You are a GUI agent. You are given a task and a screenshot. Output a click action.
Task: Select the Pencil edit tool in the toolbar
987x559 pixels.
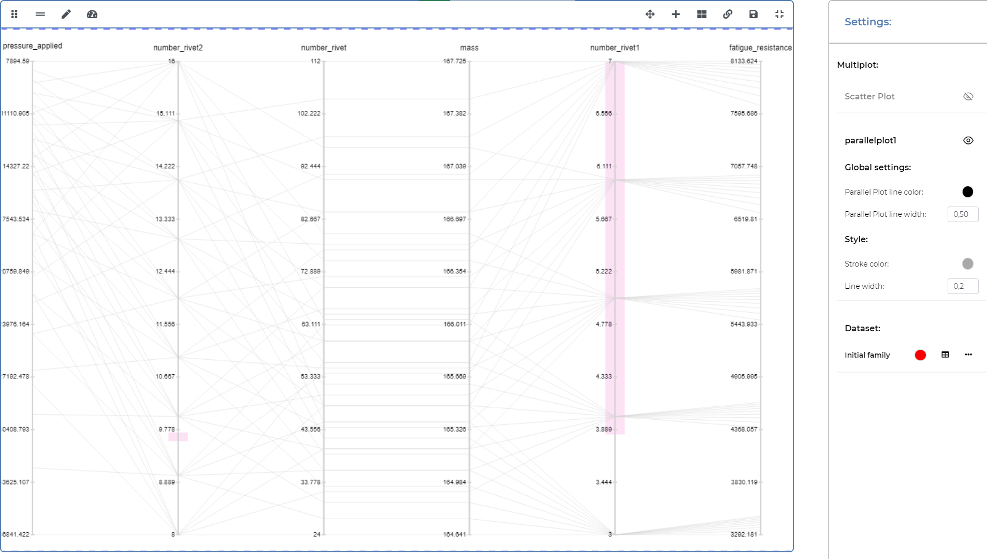point(66,14)
